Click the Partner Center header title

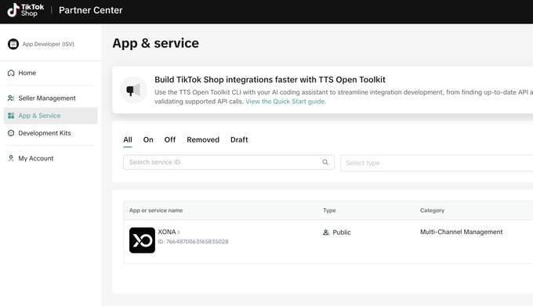90,10
